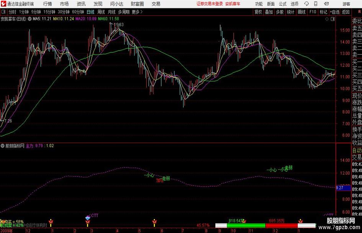Click the MA5: 11.21 label

[x=42, y=19]
